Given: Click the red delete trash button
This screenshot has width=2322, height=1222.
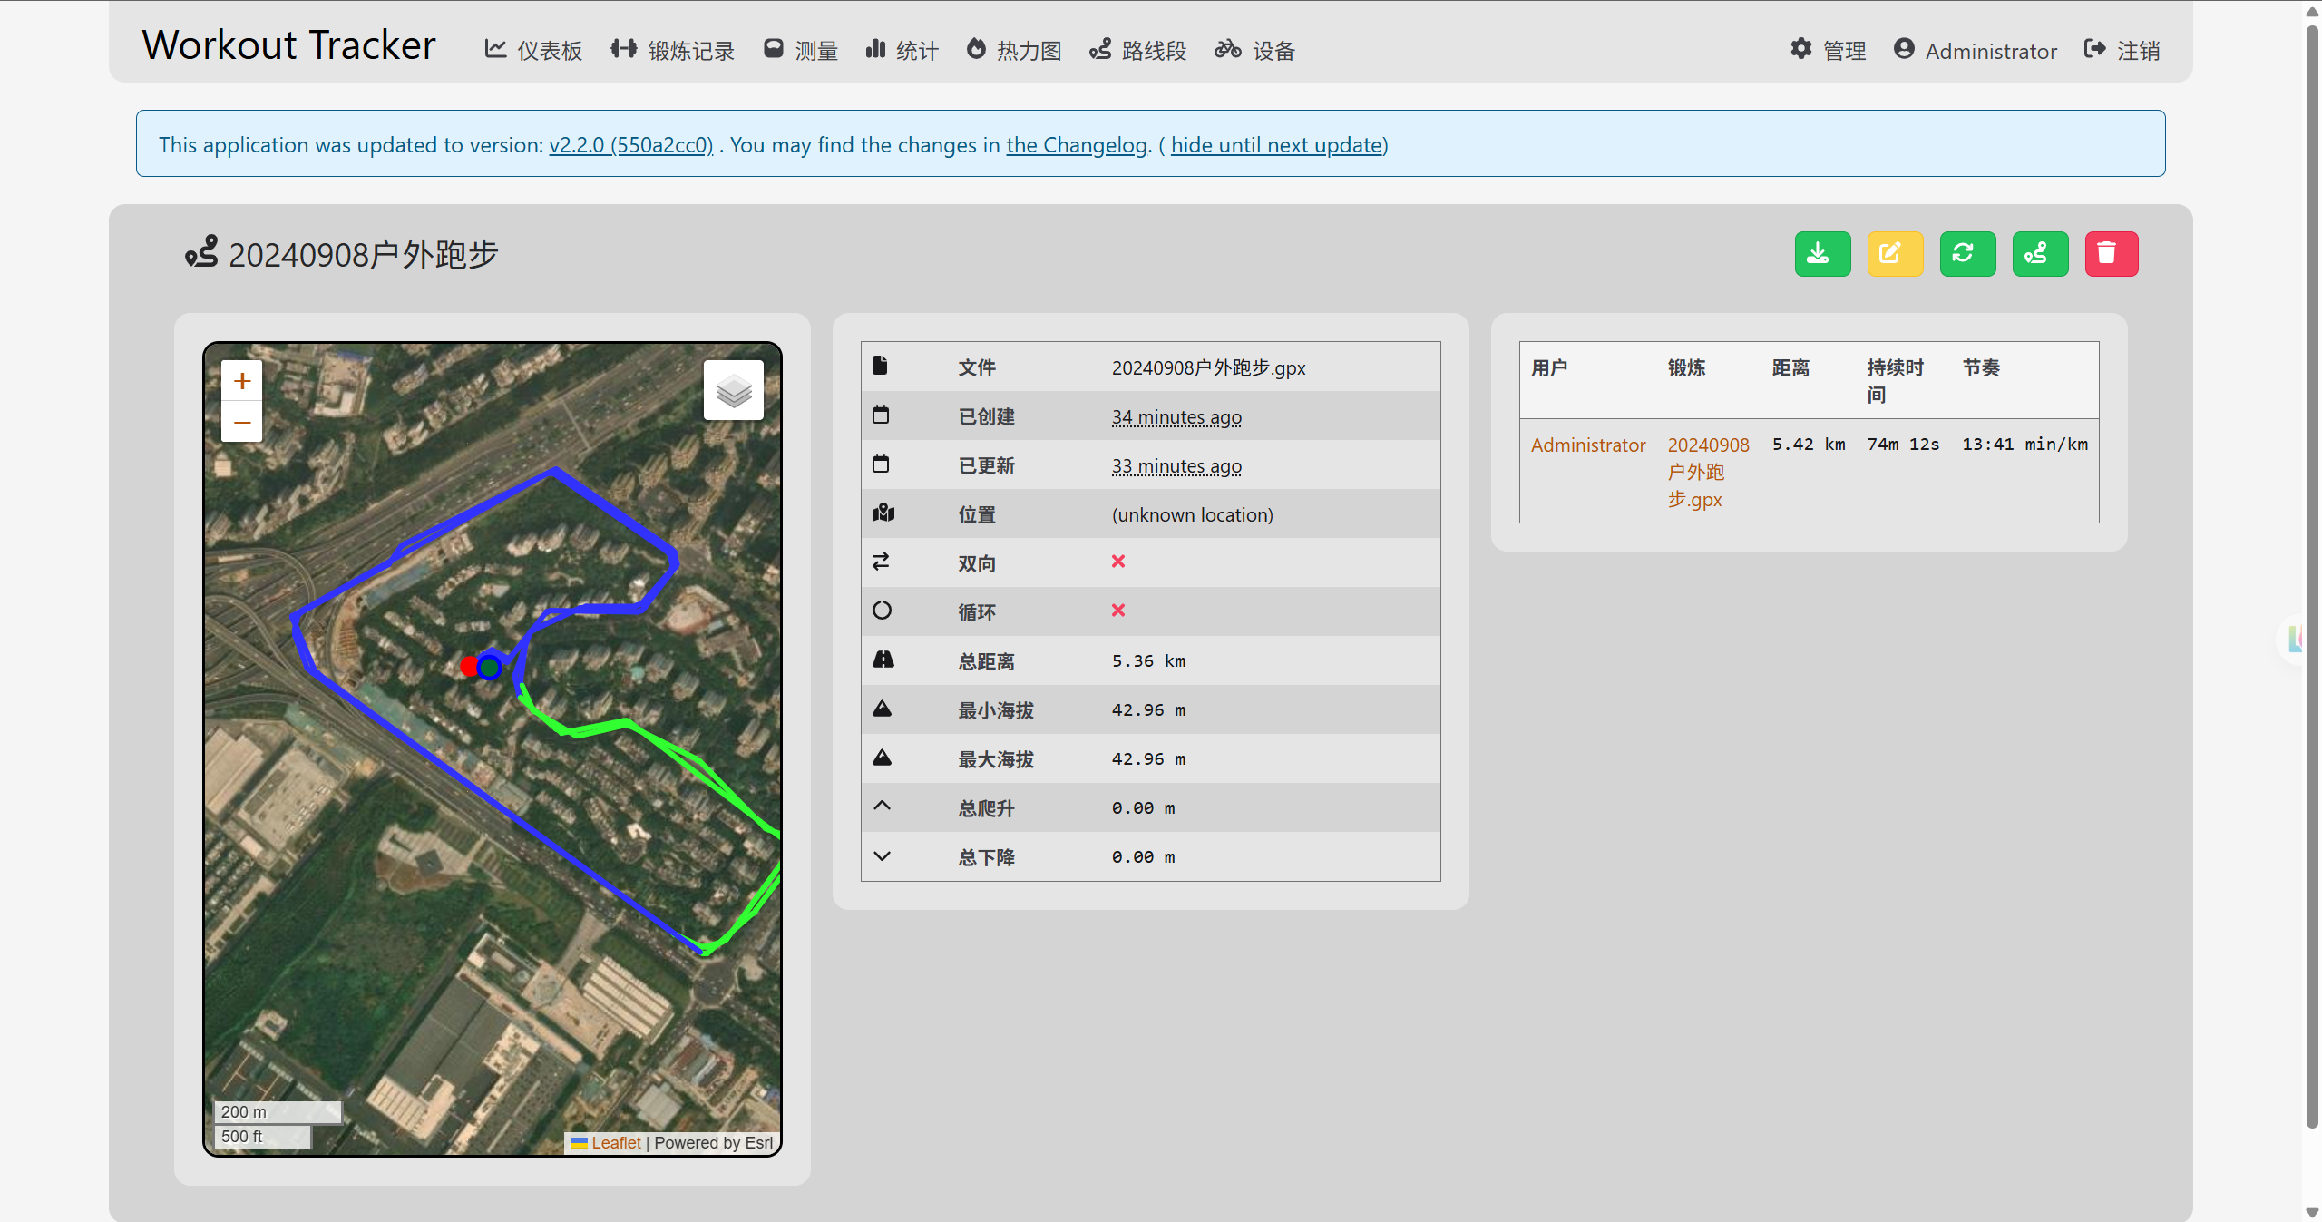Looking at the screenshot, I should coord(2111,254).
